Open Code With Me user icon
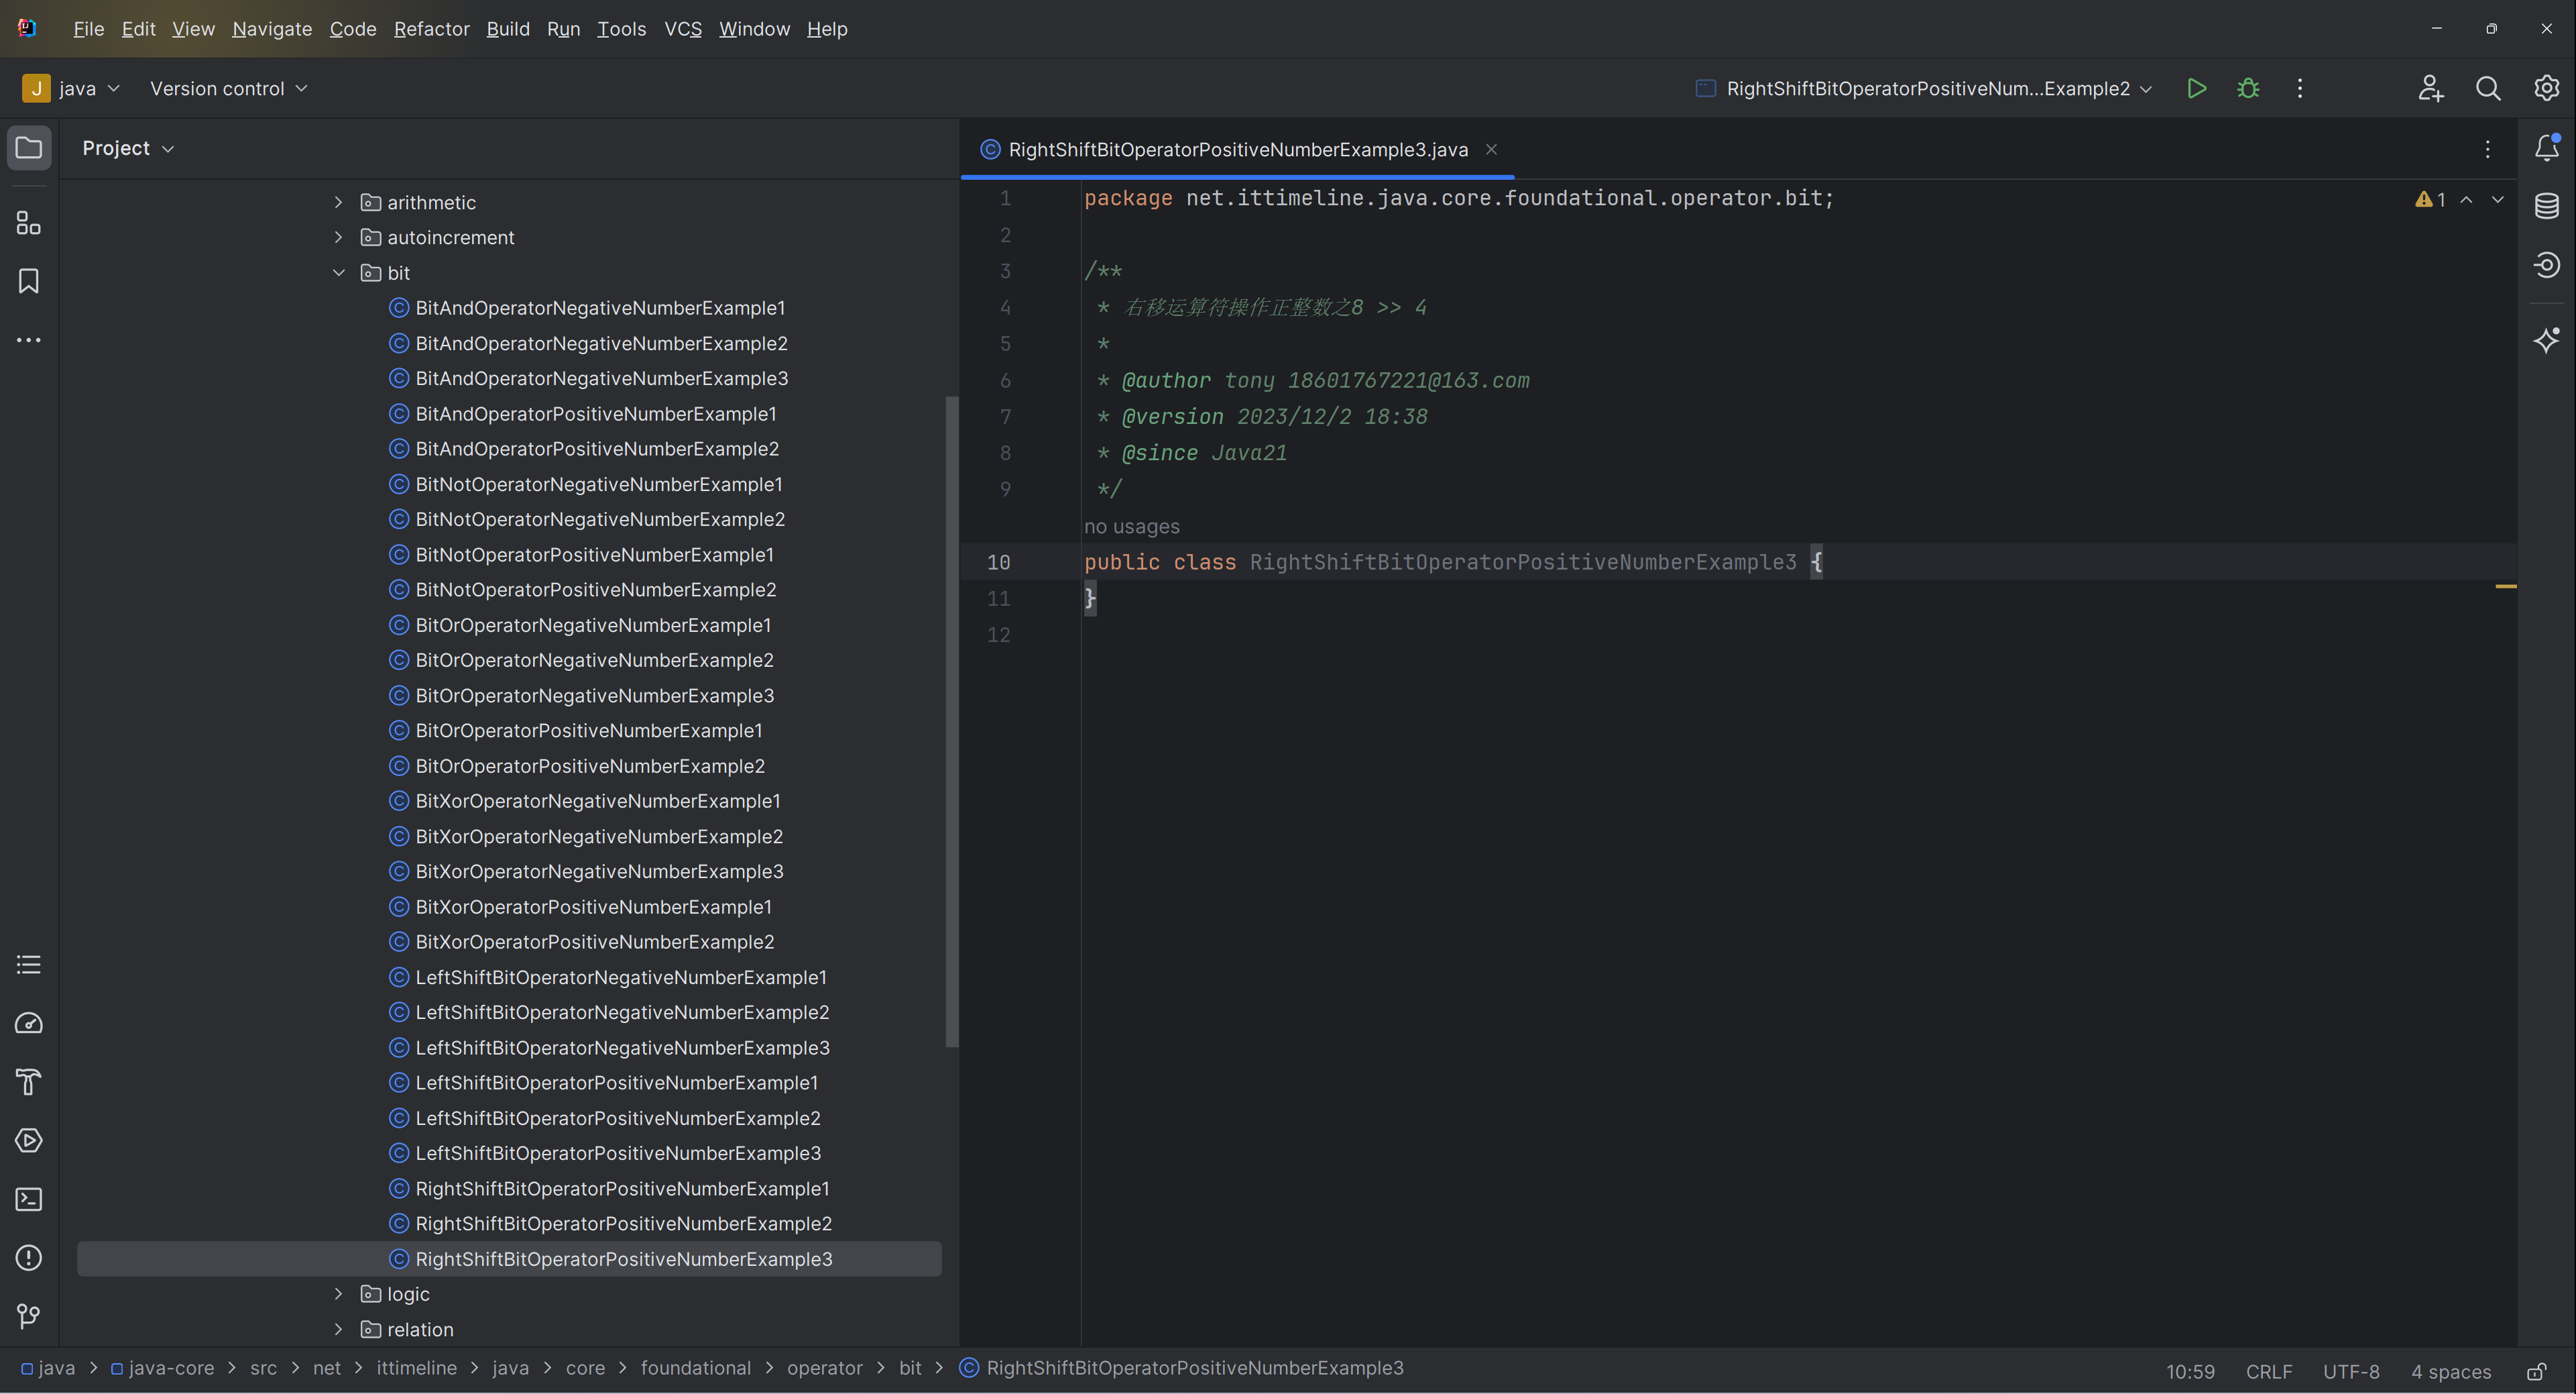2576x1394 pixels. [x=2431, y=88]
